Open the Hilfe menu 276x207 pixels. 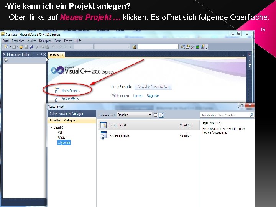78,41
